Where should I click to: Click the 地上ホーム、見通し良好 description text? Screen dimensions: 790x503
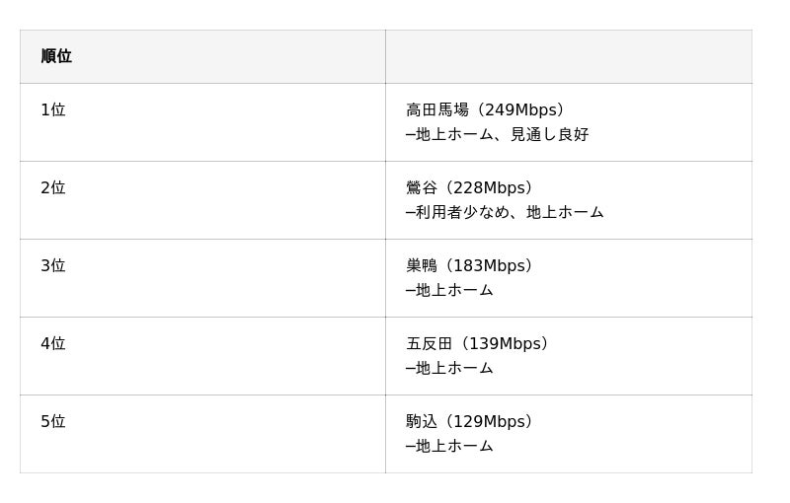tap(502, 135)
